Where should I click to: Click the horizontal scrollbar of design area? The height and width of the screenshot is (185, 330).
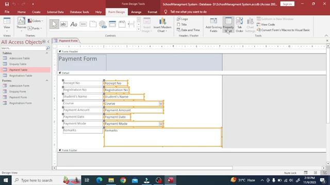coord(144,168)
